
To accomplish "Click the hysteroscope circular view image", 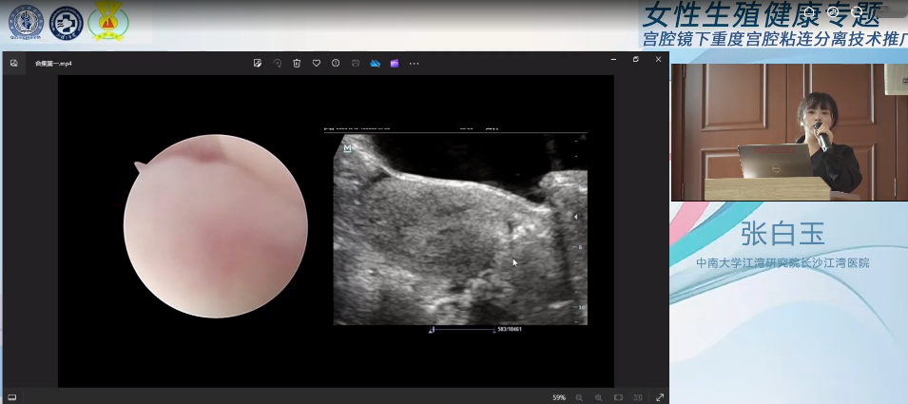I will click(x=216, y=225).
